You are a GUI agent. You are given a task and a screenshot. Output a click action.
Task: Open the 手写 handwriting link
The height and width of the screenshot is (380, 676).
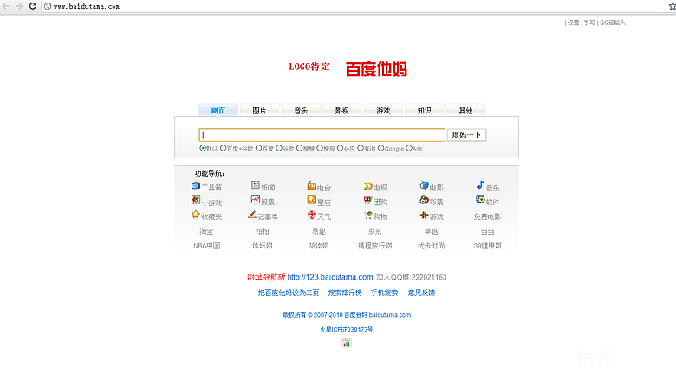589,23
